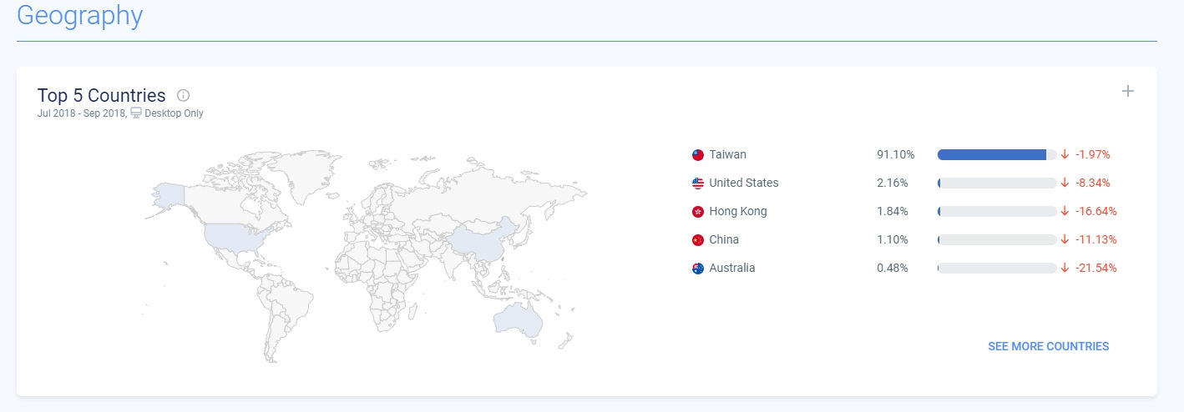Screen dimensions: 1184x412
Task: Expand the widget with the plus icon
Action: [1127, 91]
